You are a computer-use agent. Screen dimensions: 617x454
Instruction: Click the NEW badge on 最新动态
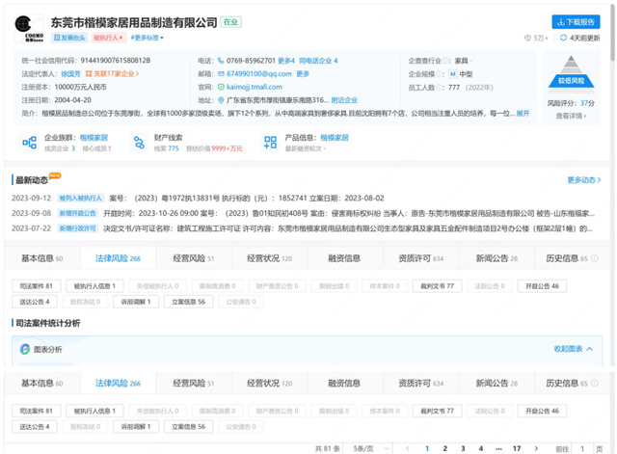55,175
